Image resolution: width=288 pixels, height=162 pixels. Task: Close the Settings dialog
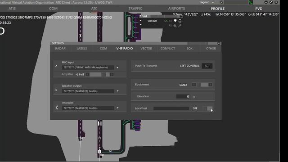(x=219, y=43)
